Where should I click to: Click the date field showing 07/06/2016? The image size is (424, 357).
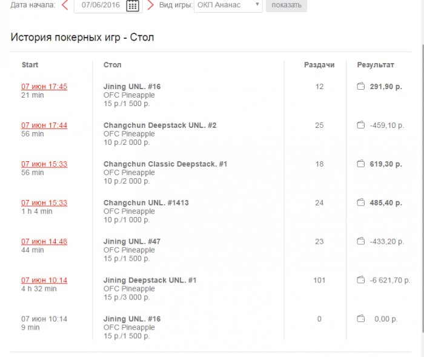(x=101, y=5)
